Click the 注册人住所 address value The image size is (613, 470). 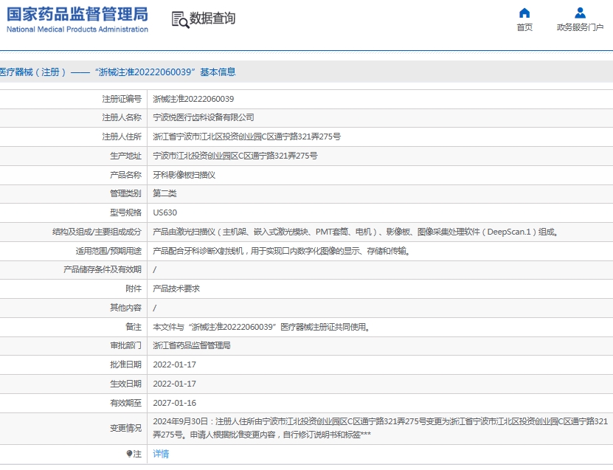(246, 136)
